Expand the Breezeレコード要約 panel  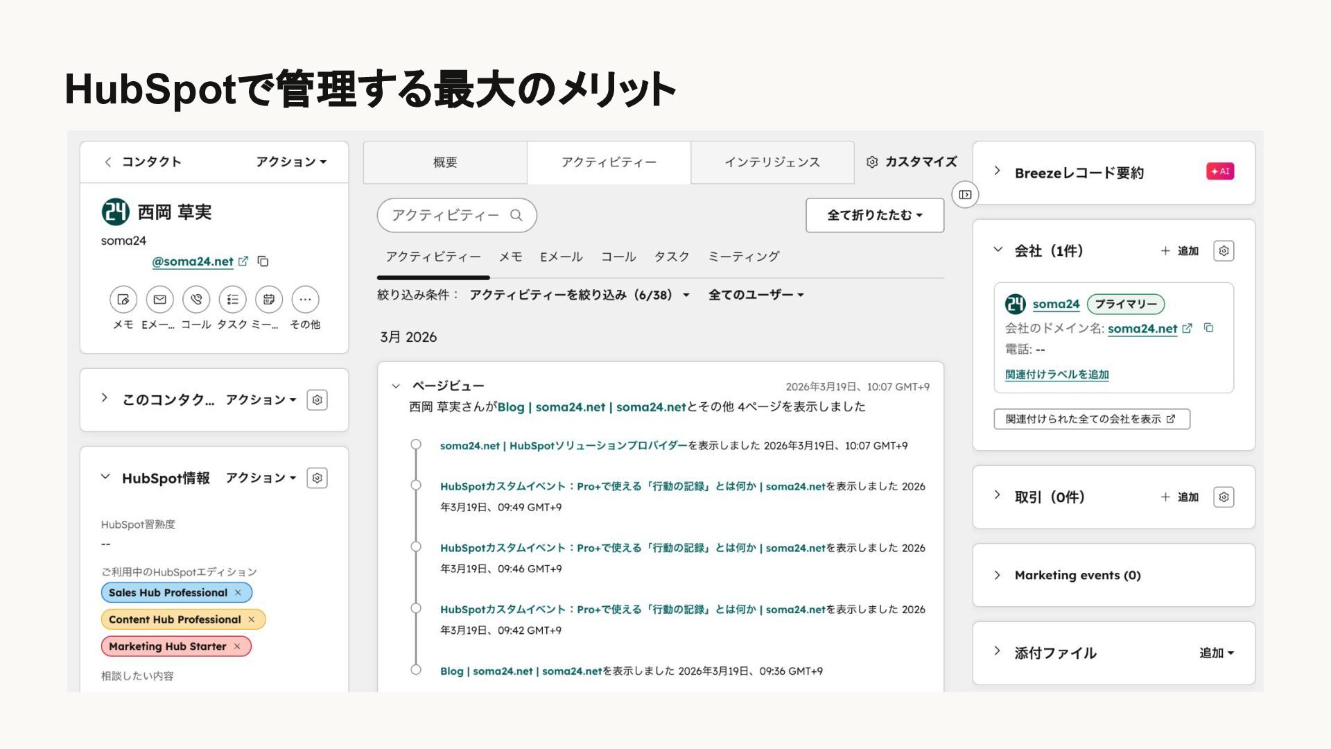coord(997,171)
